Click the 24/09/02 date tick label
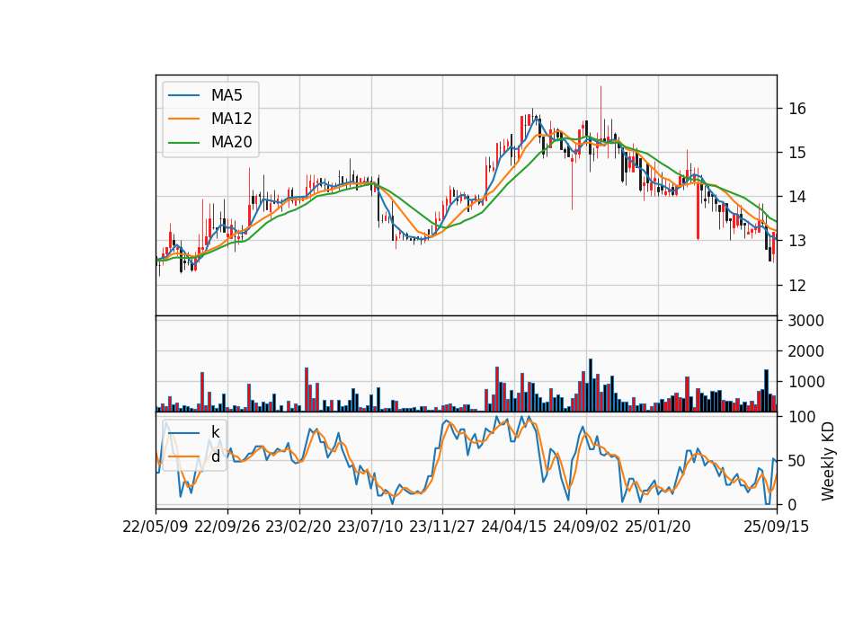The height and width of the screenshot is (620, 863). (x=585, y=527)
